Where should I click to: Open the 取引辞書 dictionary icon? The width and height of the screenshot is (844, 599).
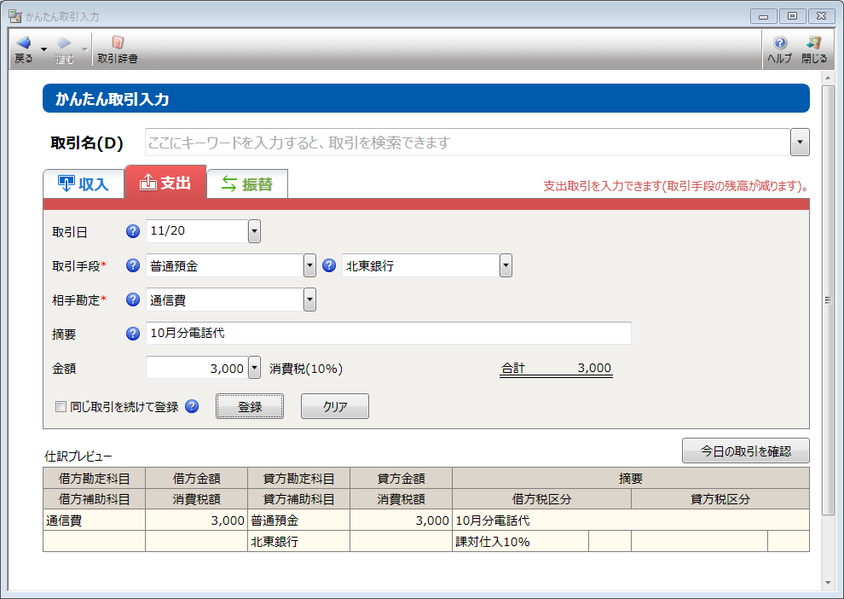(x=118, y=44)
